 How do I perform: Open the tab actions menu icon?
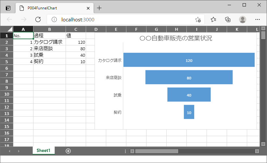pos(8,8)
